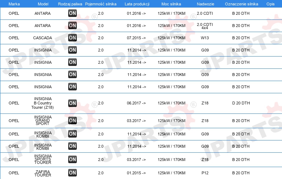This screenshot has width=282, height=179.
Task: Click the 01.2015 -> production date cell
Action: [x=136, y=173]
